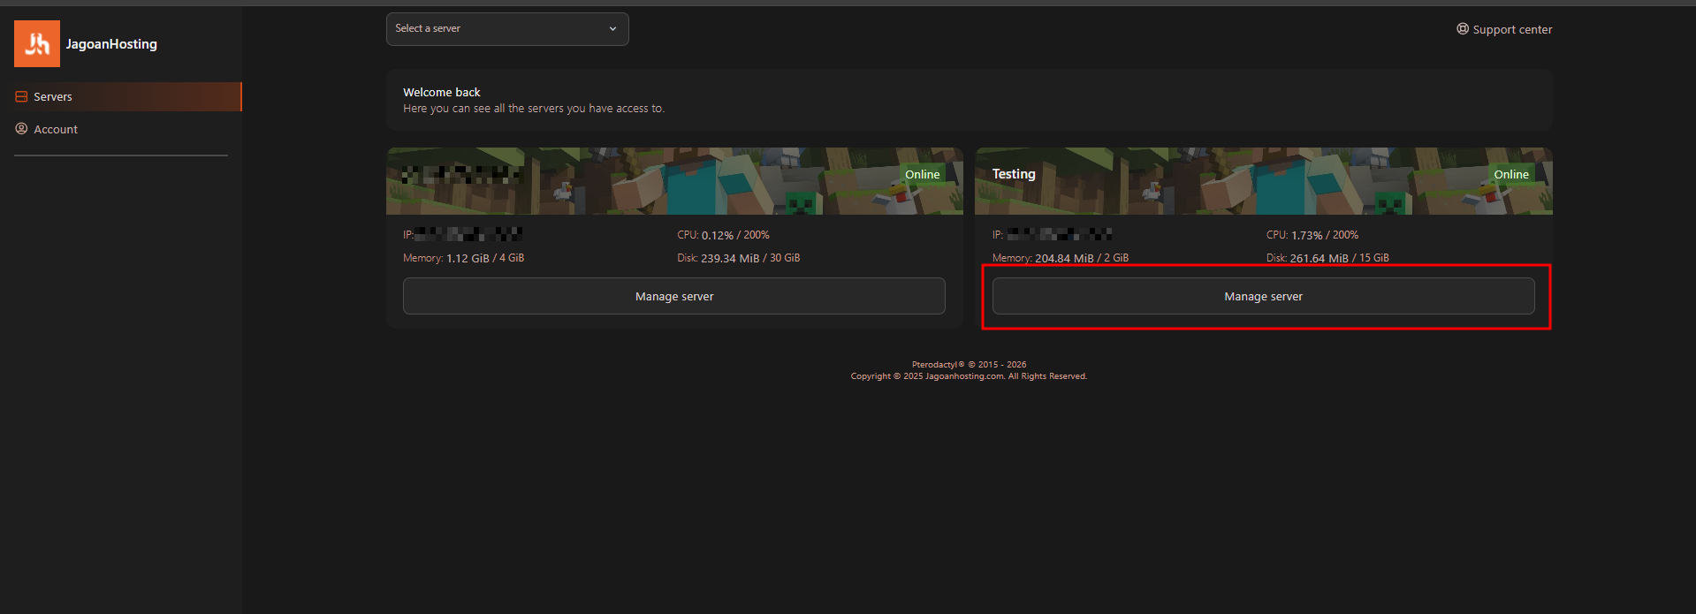Click the dropdown chevron on the server selector
The height and width of the screenshot is (614, 1696).
612,29
